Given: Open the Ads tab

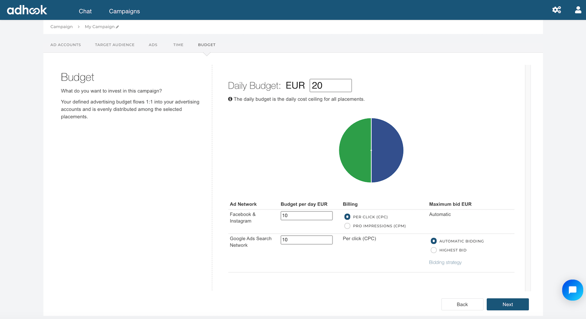Looking at the screenshot, I should click(153, 45).
